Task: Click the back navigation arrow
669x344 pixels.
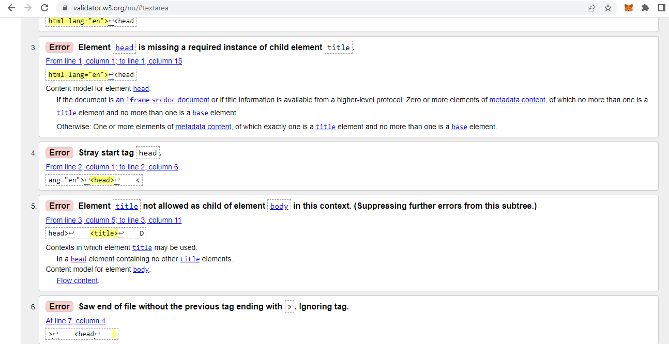Action: (11, 8)
